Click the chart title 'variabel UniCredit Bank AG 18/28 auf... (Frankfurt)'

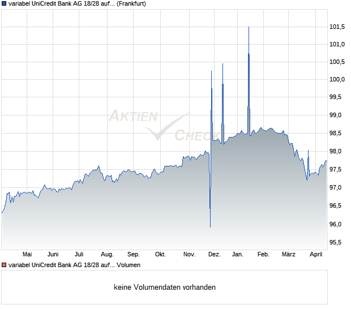pos(77,4)
